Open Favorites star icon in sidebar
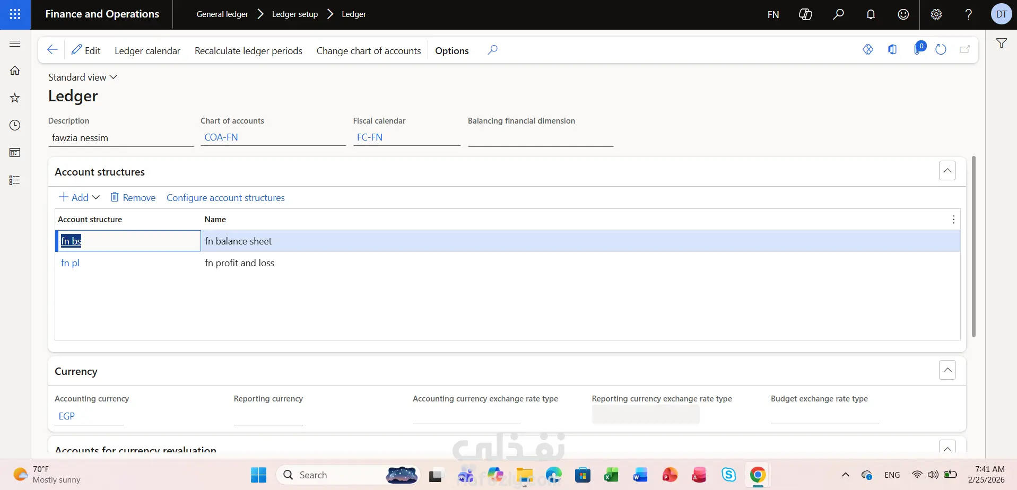The image size is (1017, 490). pos(15,98)
